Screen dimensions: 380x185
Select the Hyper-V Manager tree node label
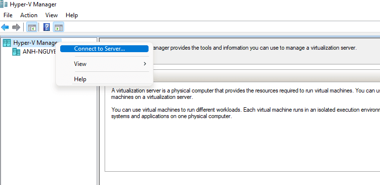click(x=35, y=43)
